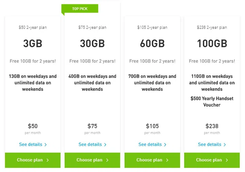Choose the $75 30GB plan
This screenshot has width=245, height=172.
[x=92, y=160]
